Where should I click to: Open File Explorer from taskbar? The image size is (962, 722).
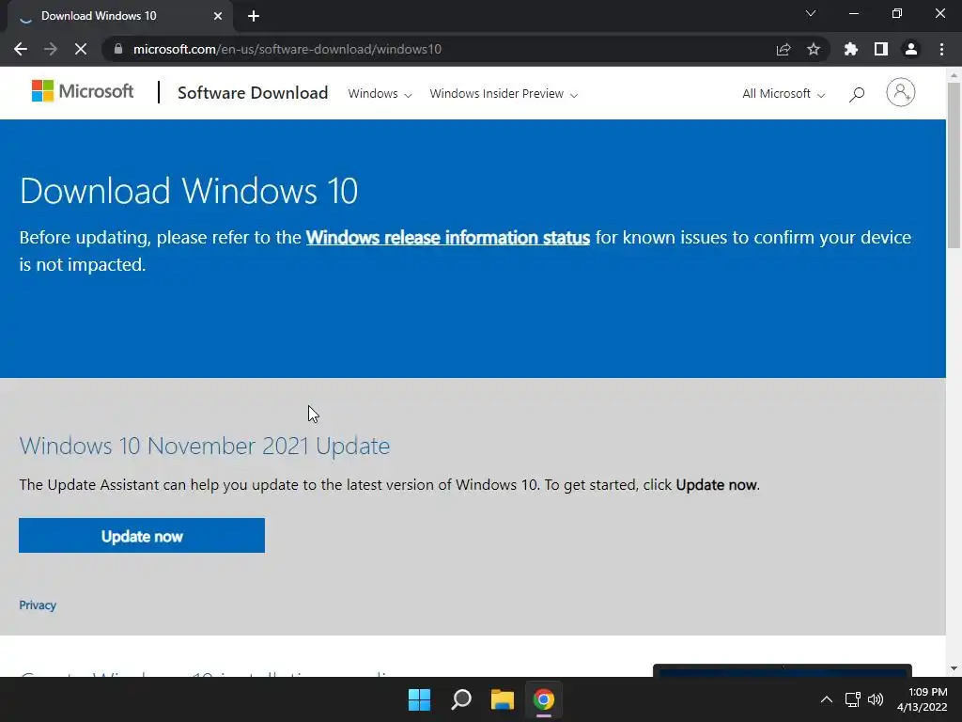tap(502, 699)
